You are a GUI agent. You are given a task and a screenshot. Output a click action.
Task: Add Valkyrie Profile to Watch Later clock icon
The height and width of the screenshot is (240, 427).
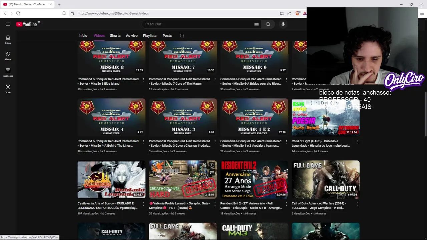click(212, 165)
